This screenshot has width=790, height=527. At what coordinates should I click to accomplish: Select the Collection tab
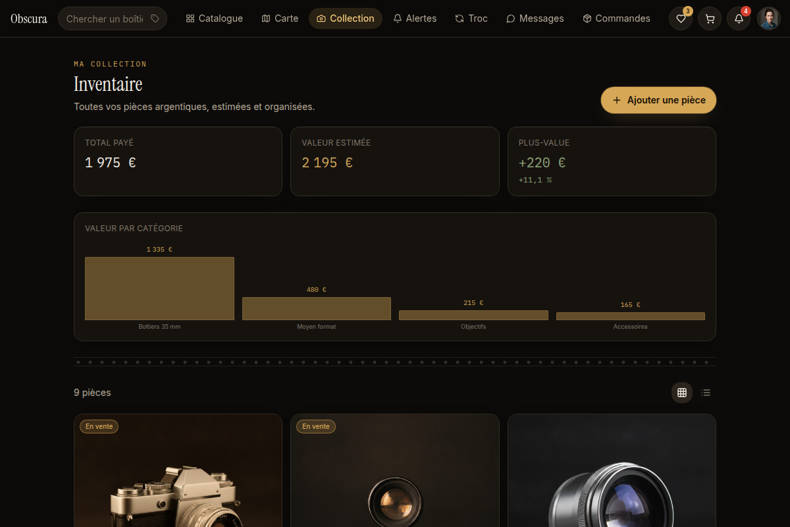coord(346,18)
